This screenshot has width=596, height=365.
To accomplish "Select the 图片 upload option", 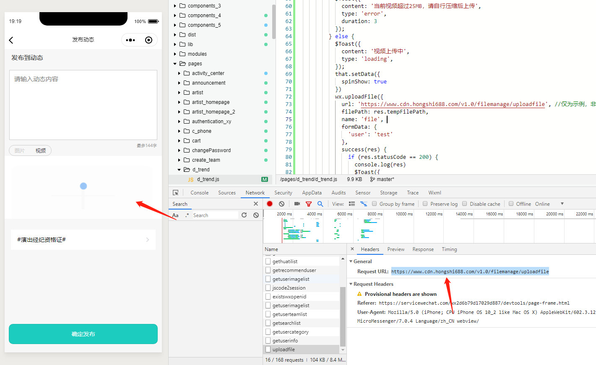I will 20,150.
